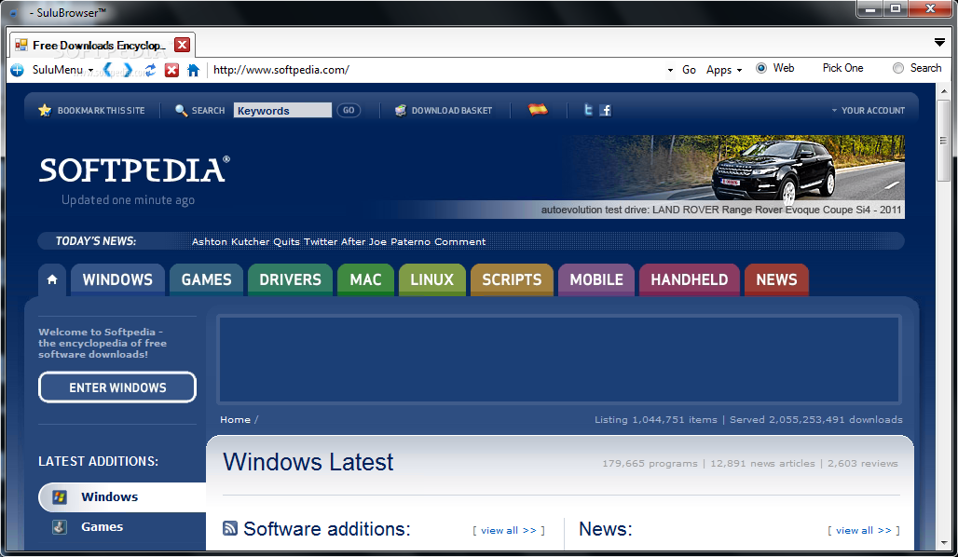
Task: Click the star Bookmark This Site icon
Action: click(45, 110)
